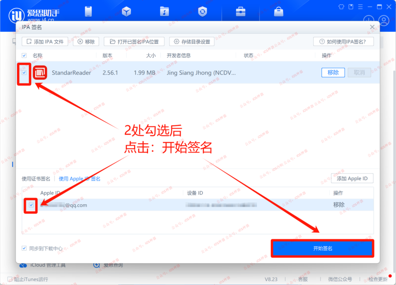396x285 pixels.
Task: Toggle the @qq.com Apple ID checkbox
Action: click(x=31, y=205)
